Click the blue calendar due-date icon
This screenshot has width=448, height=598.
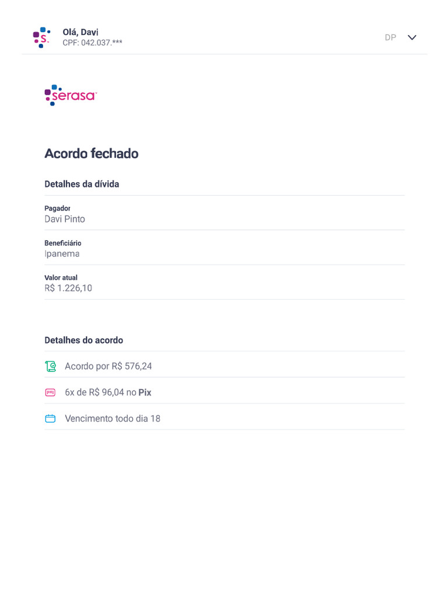click(x=51, y=419)
